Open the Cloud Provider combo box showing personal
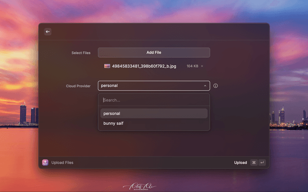 click(149, 86)
